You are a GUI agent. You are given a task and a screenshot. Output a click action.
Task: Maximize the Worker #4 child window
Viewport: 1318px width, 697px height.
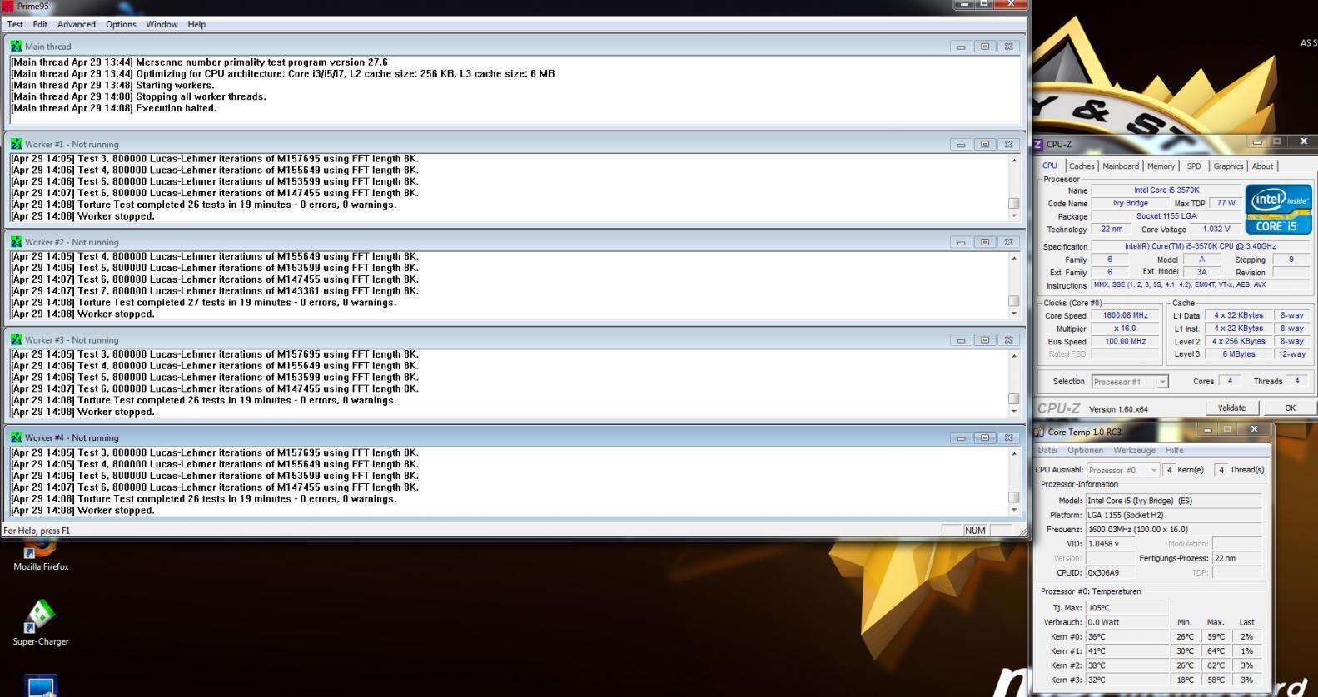click(x=985, y=437)
